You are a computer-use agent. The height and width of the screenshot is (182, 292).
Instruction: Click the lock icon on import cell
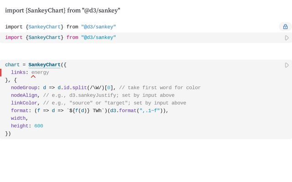(285, 27)
